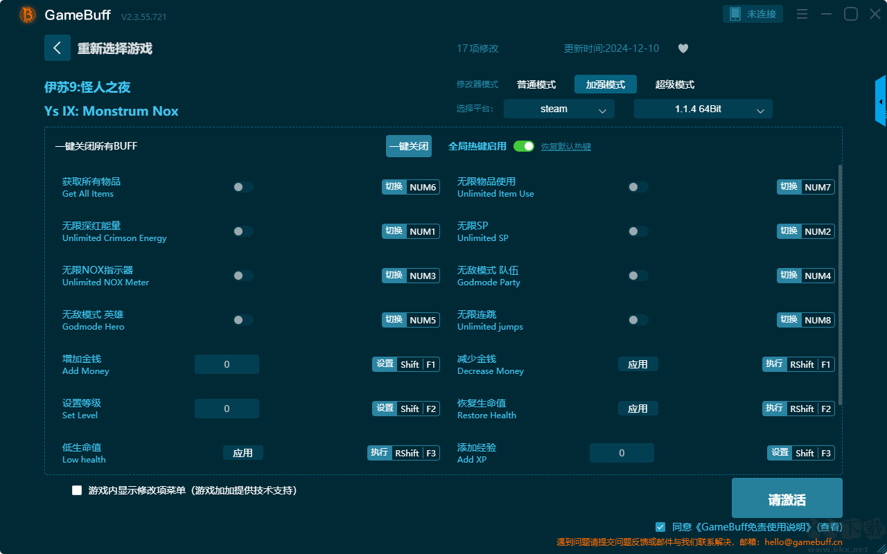The width and height of the screenshot is (887, 554).
Task: Disable the global hotkey toggle
Action: click(524, 146)
